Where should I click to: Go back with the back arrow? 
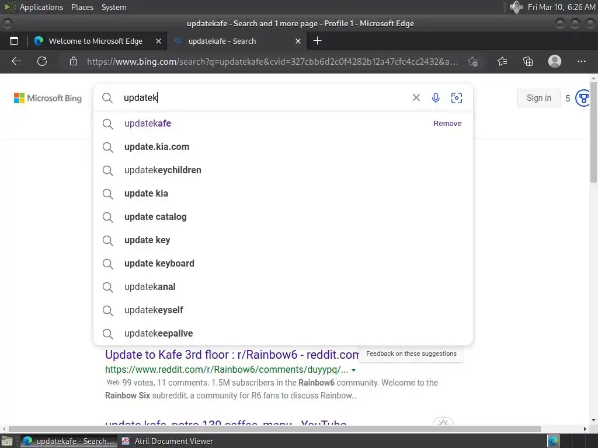[x=16, y=61]
